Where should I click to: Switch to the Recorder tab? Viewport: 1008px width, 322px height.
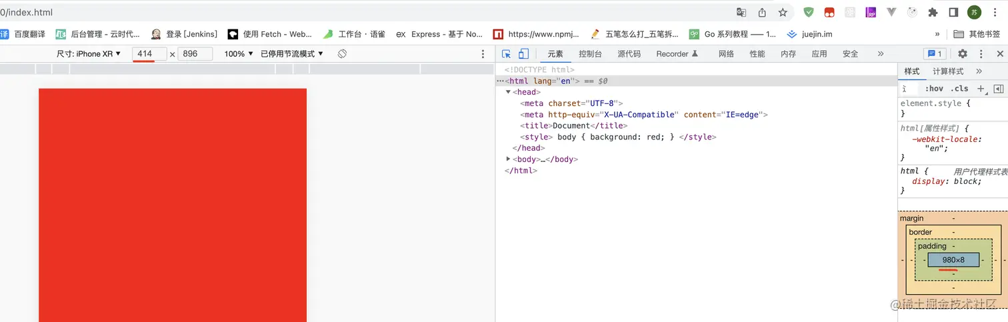coord(677,54)
